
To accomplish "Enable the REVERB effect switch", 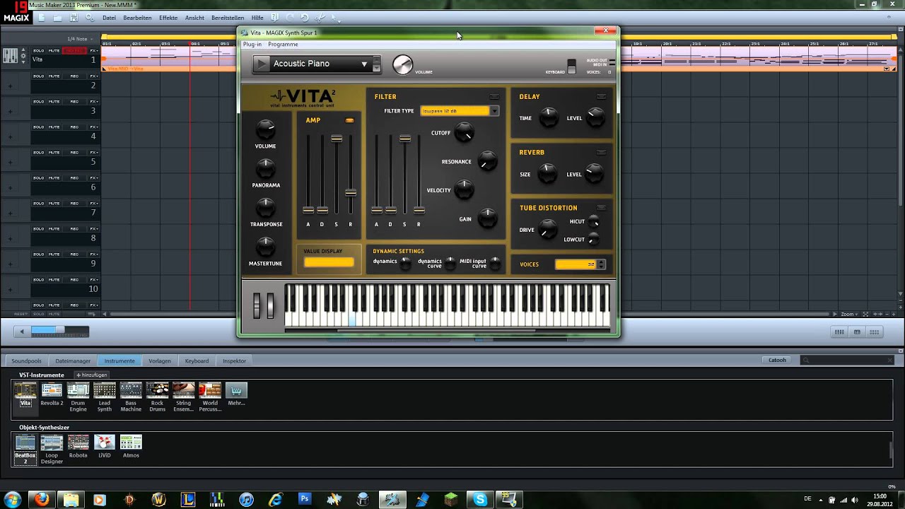I will [601, 152].
